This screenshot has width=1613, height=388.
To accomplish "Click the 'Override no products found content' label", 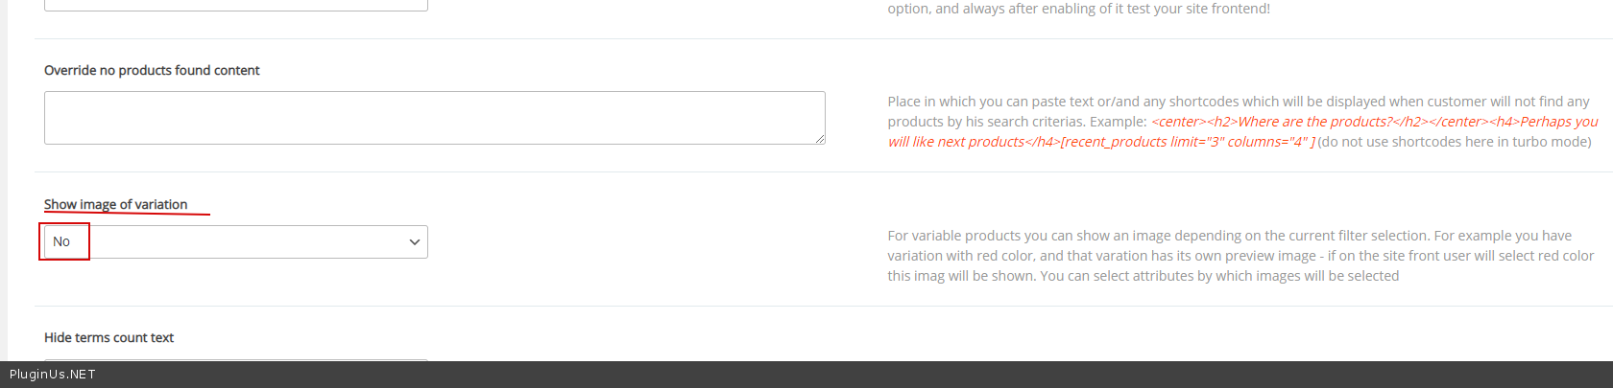I will 152,70.
